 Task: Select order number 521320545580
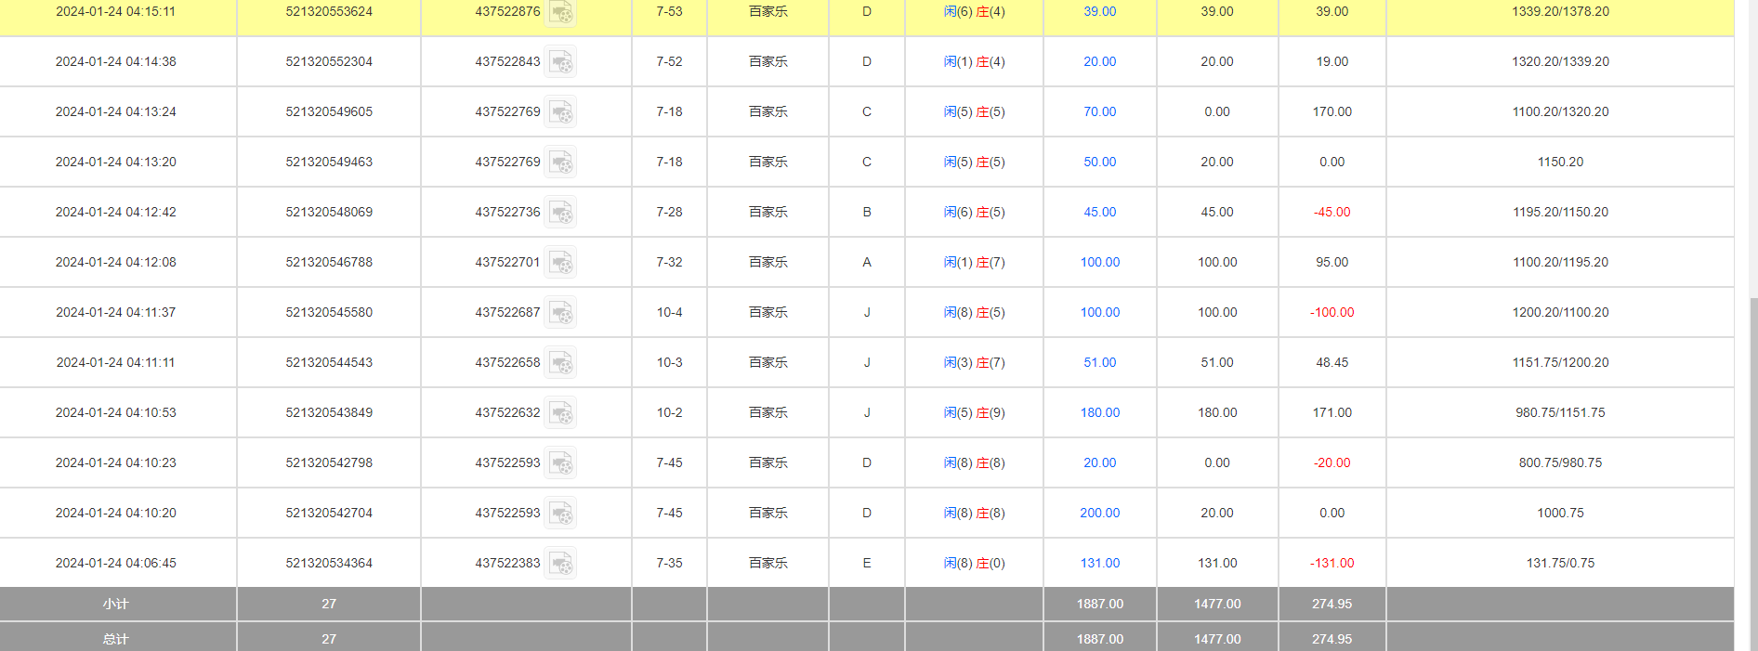click(x=329, y=312)
